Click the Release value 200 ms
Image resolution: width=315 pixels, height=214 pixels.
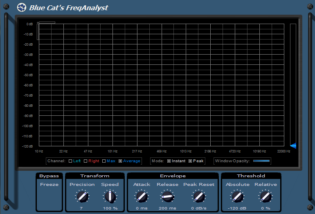(x=167, y=208)
